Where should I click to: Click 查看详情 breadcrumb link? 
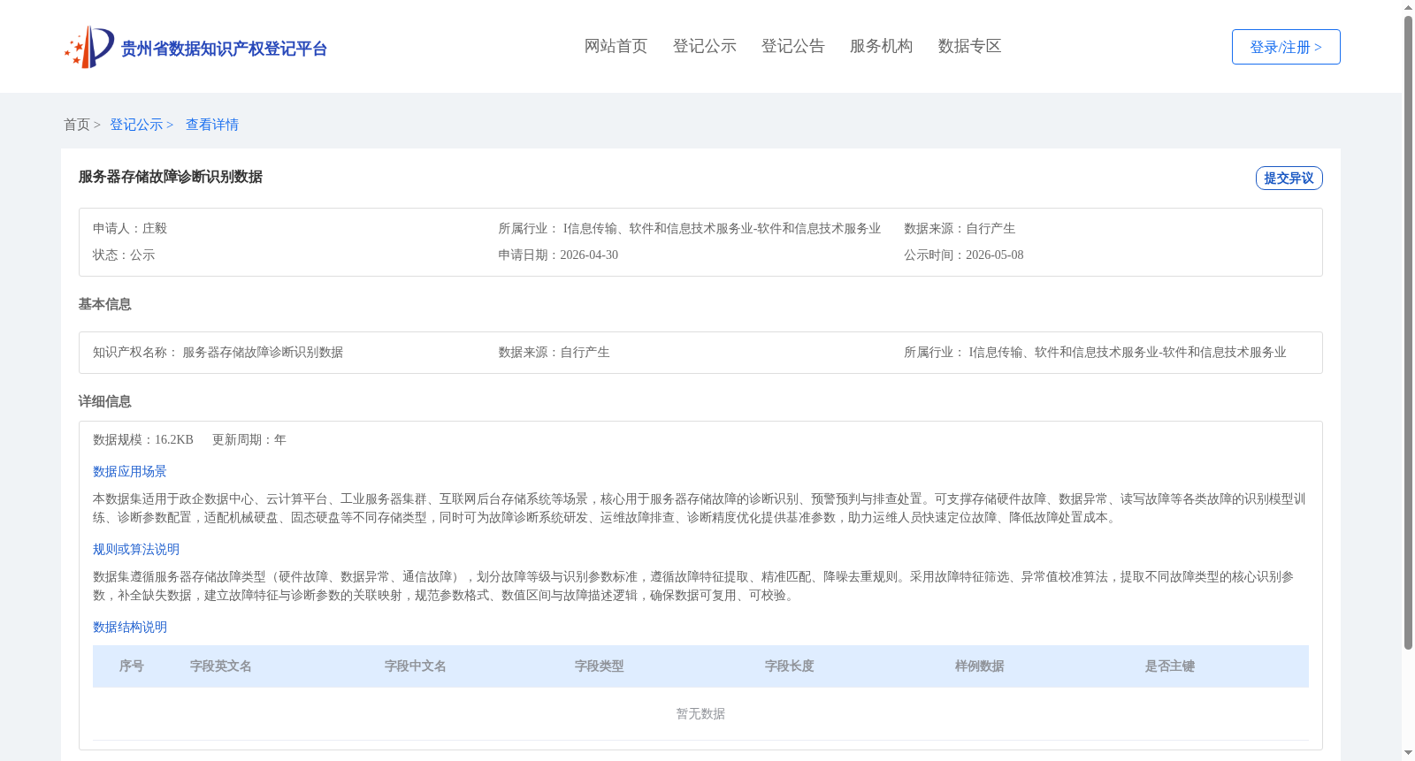click(212, 125)
